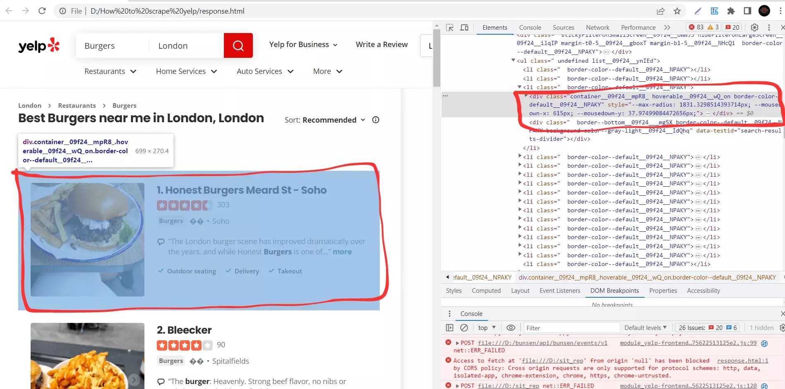Toggle the browser side panel icon

pos(747,11)
